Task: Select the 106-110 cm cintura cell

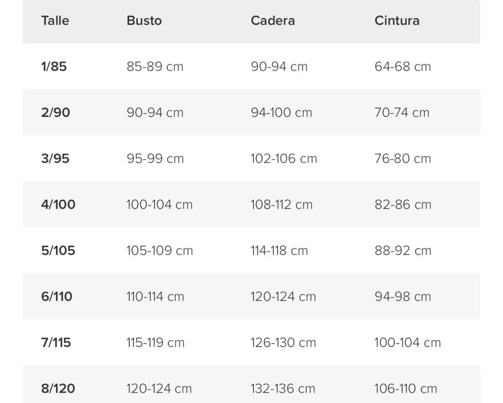Action: click(x=406, y=388)
